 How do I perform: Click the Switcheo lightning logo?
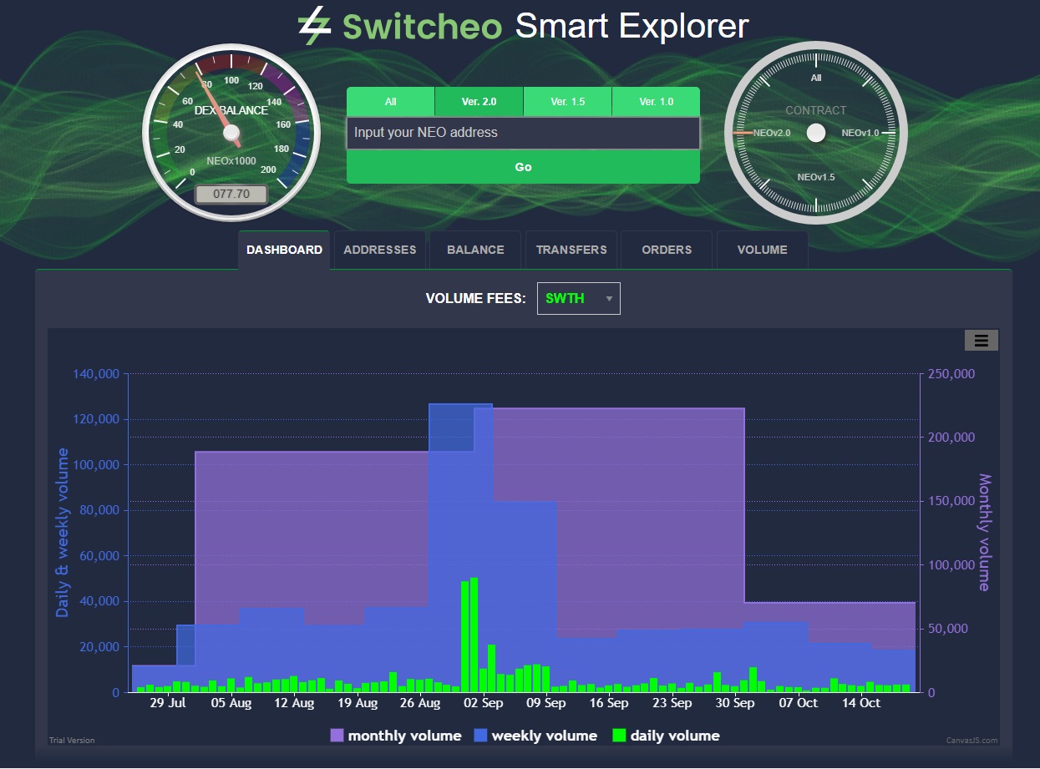pyautogui.click(x=314, y=26)
